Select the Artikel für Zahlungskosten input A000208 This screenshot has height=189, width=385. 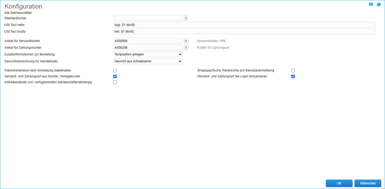[x=148, y=48]
